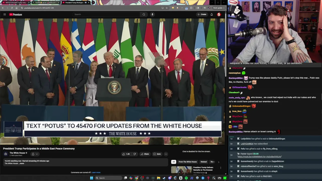Image resolution: width=322 pixels, height=181 pixels.
Task: Open the tipped YouTube link from Faster
Action: [x=259, y=157]
